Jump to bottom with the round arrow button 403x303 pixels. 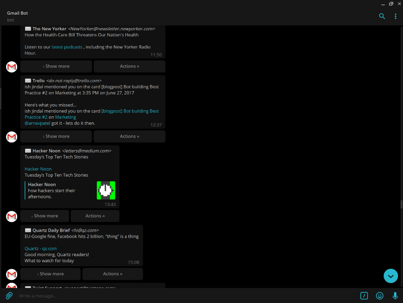391,276
